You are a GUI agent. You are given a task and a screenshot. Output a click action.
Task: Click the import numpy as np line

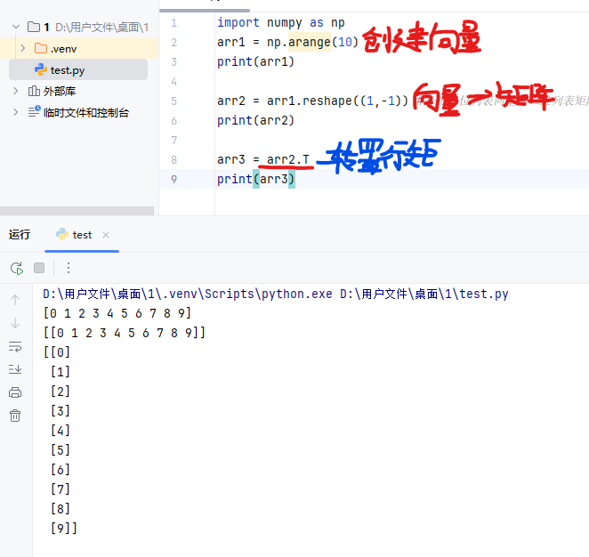280,22
